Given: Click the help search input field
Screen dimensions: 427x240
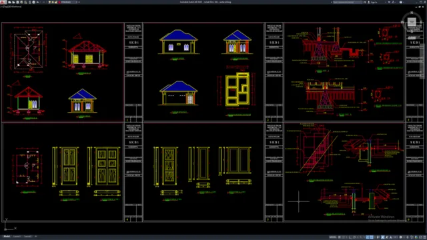Looking at the screenshot, I should 348,2.
